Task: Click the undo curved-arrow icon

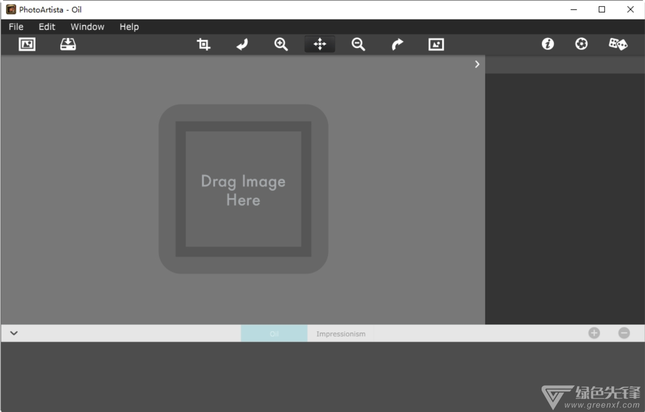Action: click(x=242, y=45)
